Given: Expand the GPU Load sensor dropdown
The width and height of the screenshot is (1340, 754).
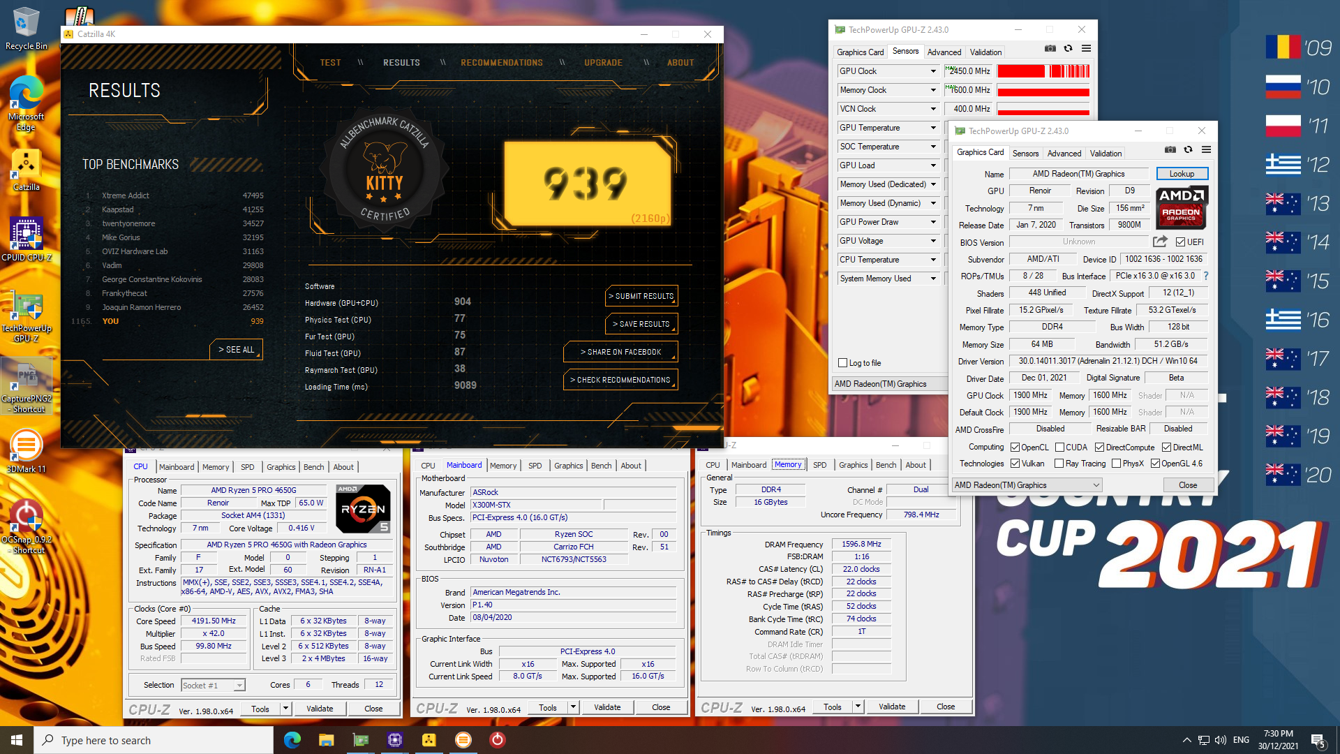Looking at the screenshot, I should coord(933,165).
